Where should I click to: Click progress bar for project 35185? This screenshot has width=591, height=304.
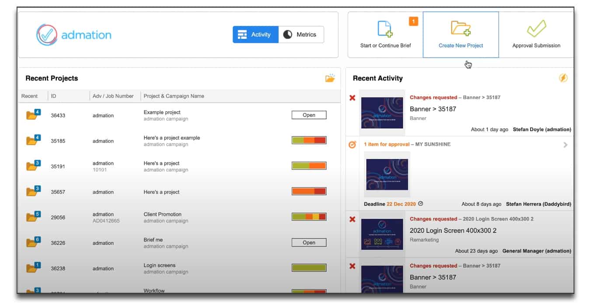pyautogui.click(x=309, y=140)
